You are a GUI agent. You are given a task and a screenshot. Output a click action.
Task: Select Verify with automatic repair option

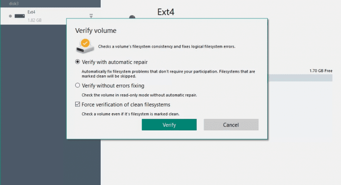(x=77, y=62)
